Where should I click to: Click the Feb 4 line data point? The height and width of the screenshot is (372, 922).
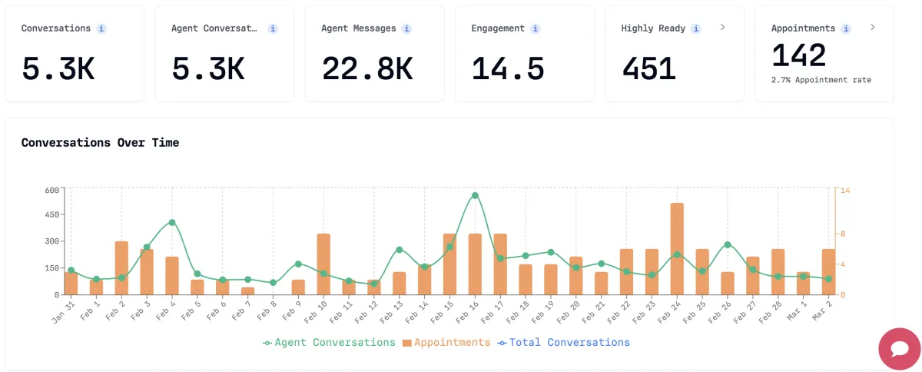172,222
